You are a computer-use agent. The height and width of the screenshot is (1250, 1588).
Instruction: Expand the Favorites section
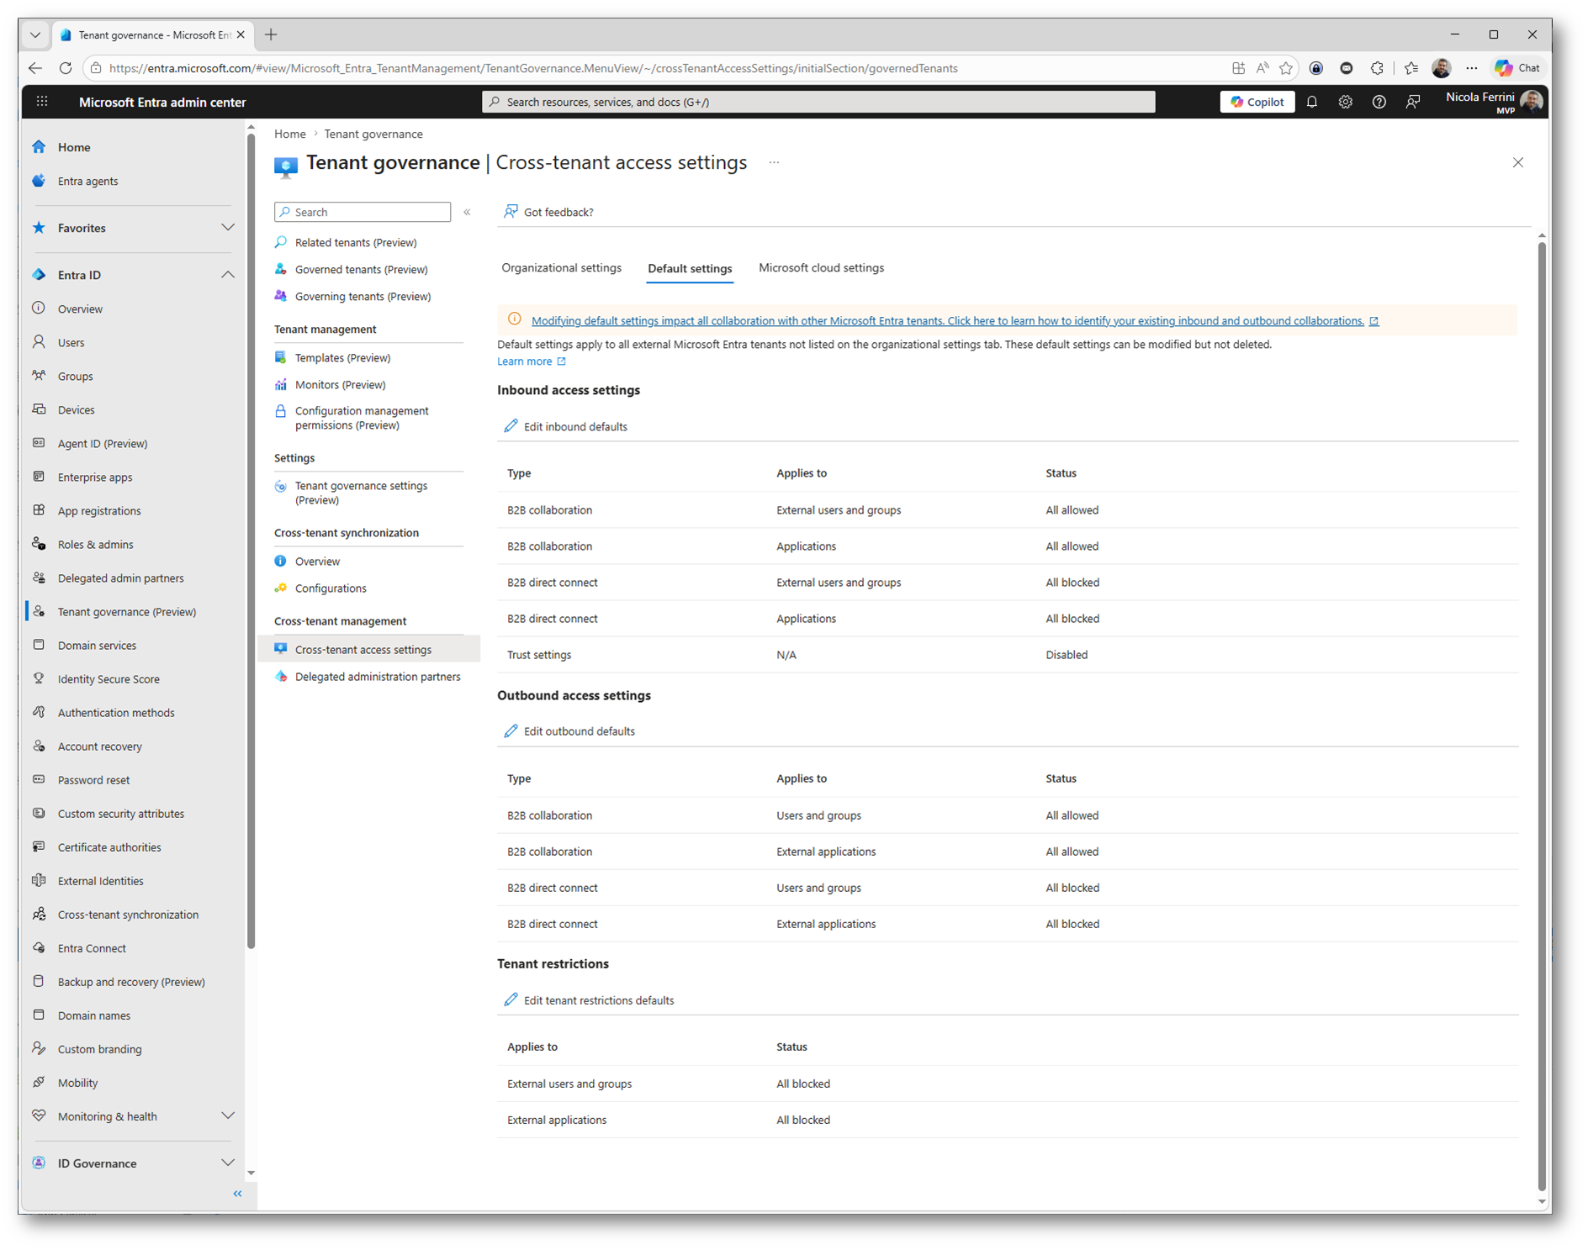[227, 228]
